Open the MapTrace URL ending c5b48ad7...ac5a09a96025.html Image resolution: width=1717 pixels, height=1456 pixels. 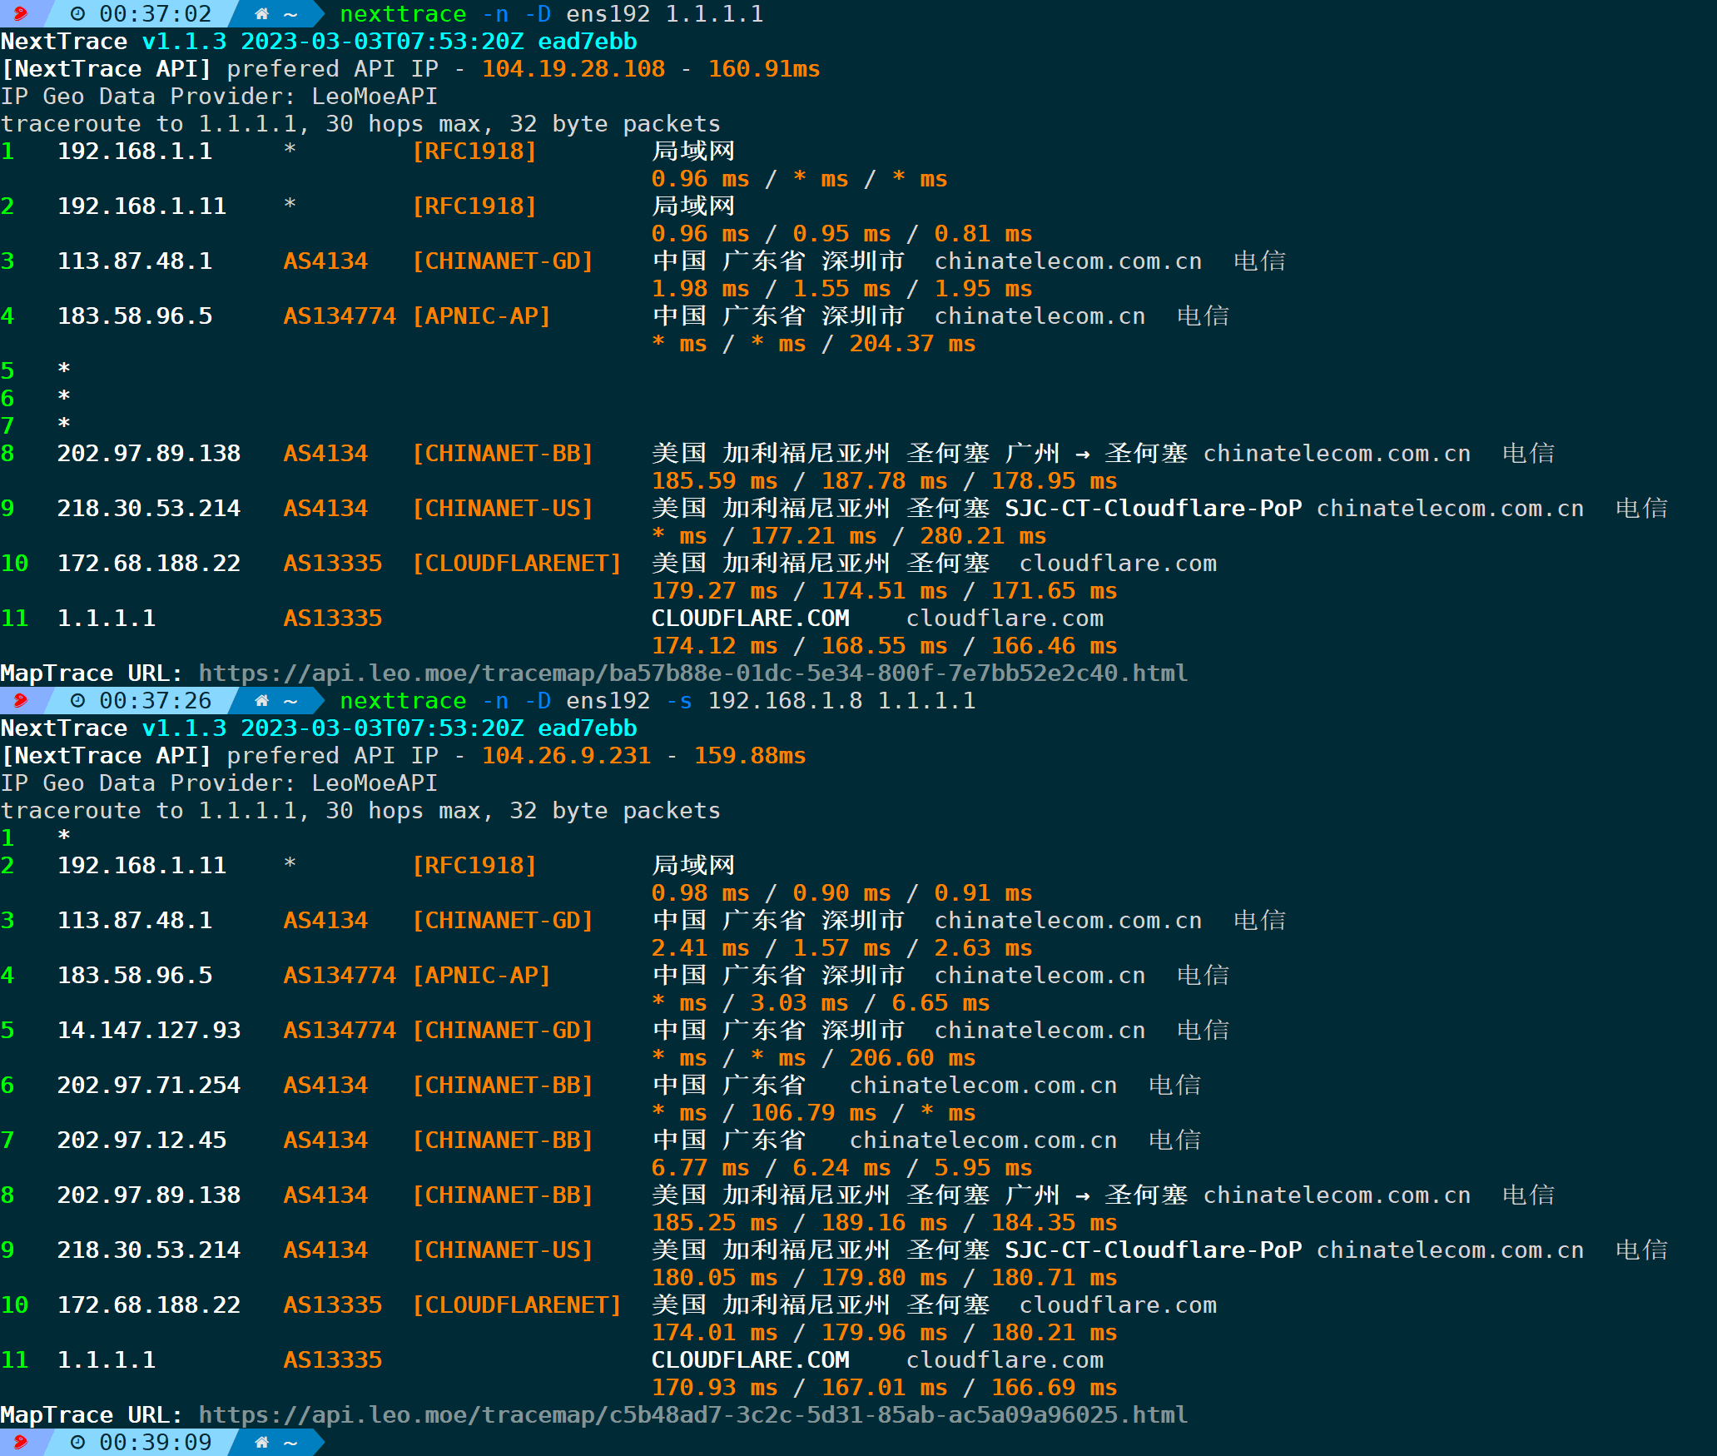(692, 1414)
